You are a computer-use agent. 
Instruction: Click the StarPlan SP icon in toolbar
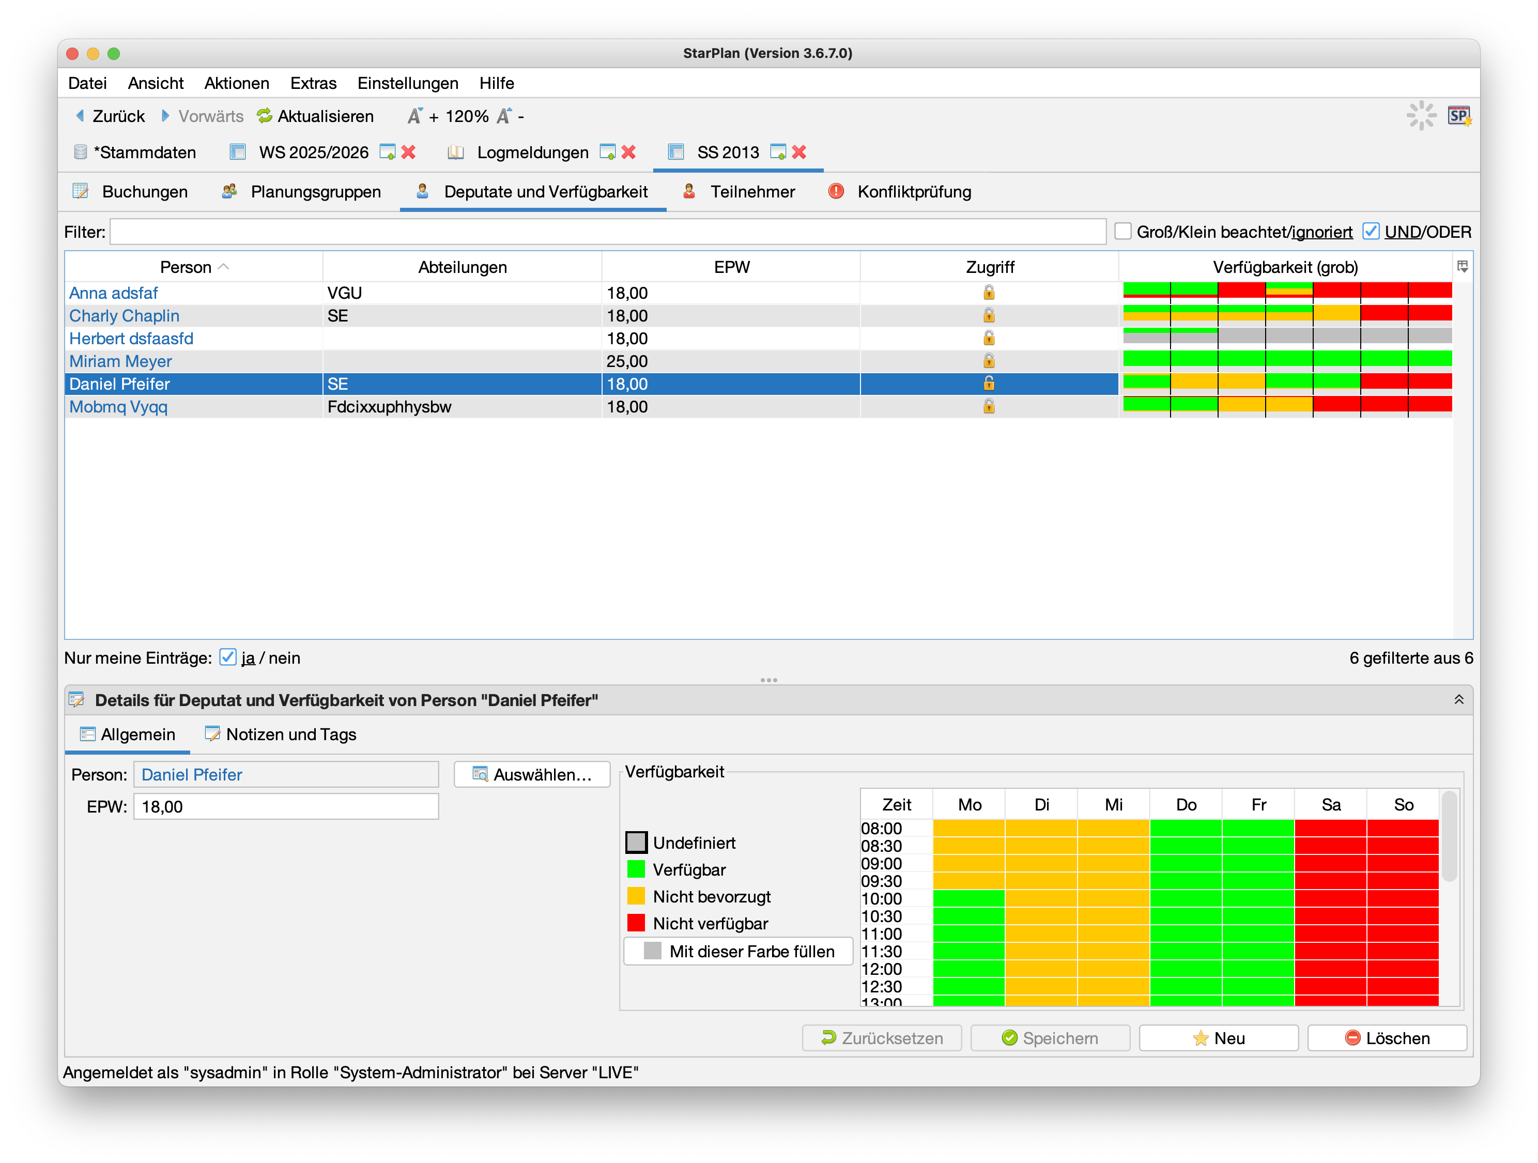(x=1459, y=116)
